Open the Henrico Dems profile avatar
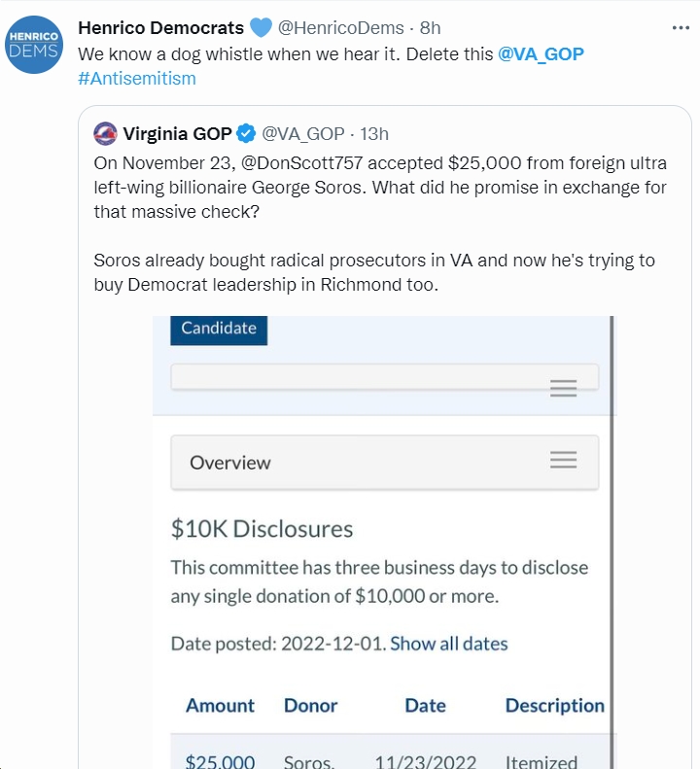The height and width of the screenshot is (769, 700). coord(34,45)
